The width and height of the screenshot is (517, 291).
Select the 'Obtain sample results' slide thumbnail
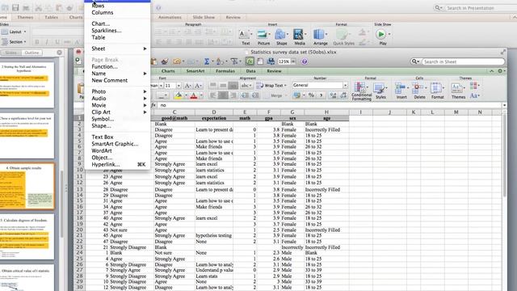27,186
